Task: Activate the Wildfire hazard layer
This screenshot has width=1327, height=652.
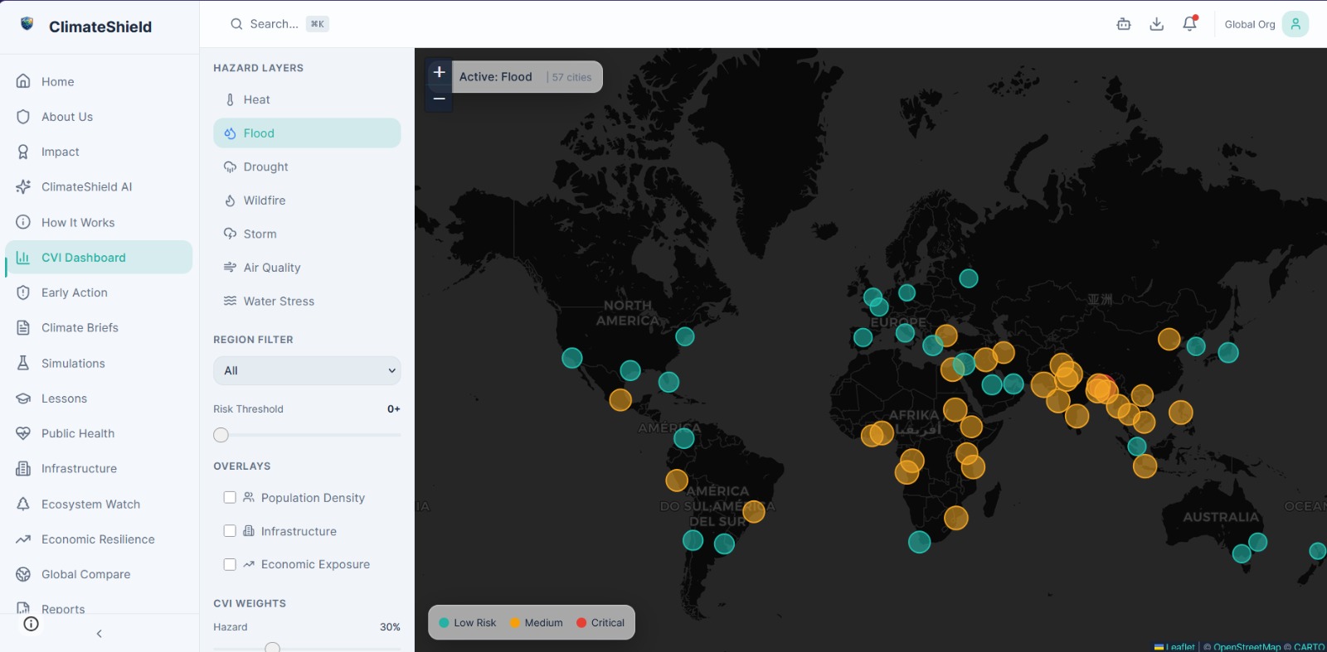Action: tap(307, 200)
